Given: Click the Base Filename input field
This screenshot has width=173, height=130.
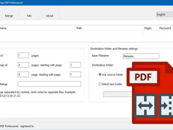Looking at the screenshot, I should [x=141, y=56].
